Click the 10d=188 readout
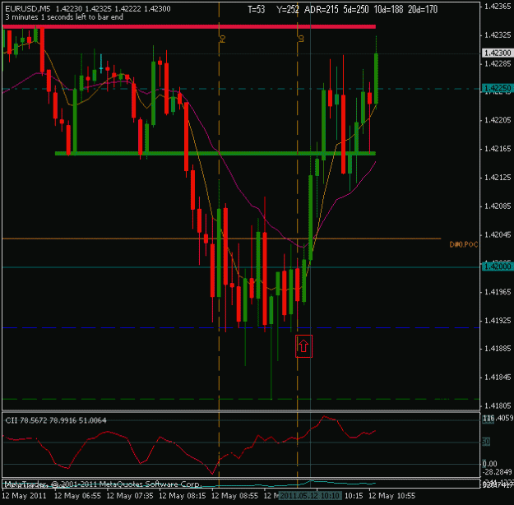Screen dimensions: 514x505 pyautogui.click(x=388, y=10)
